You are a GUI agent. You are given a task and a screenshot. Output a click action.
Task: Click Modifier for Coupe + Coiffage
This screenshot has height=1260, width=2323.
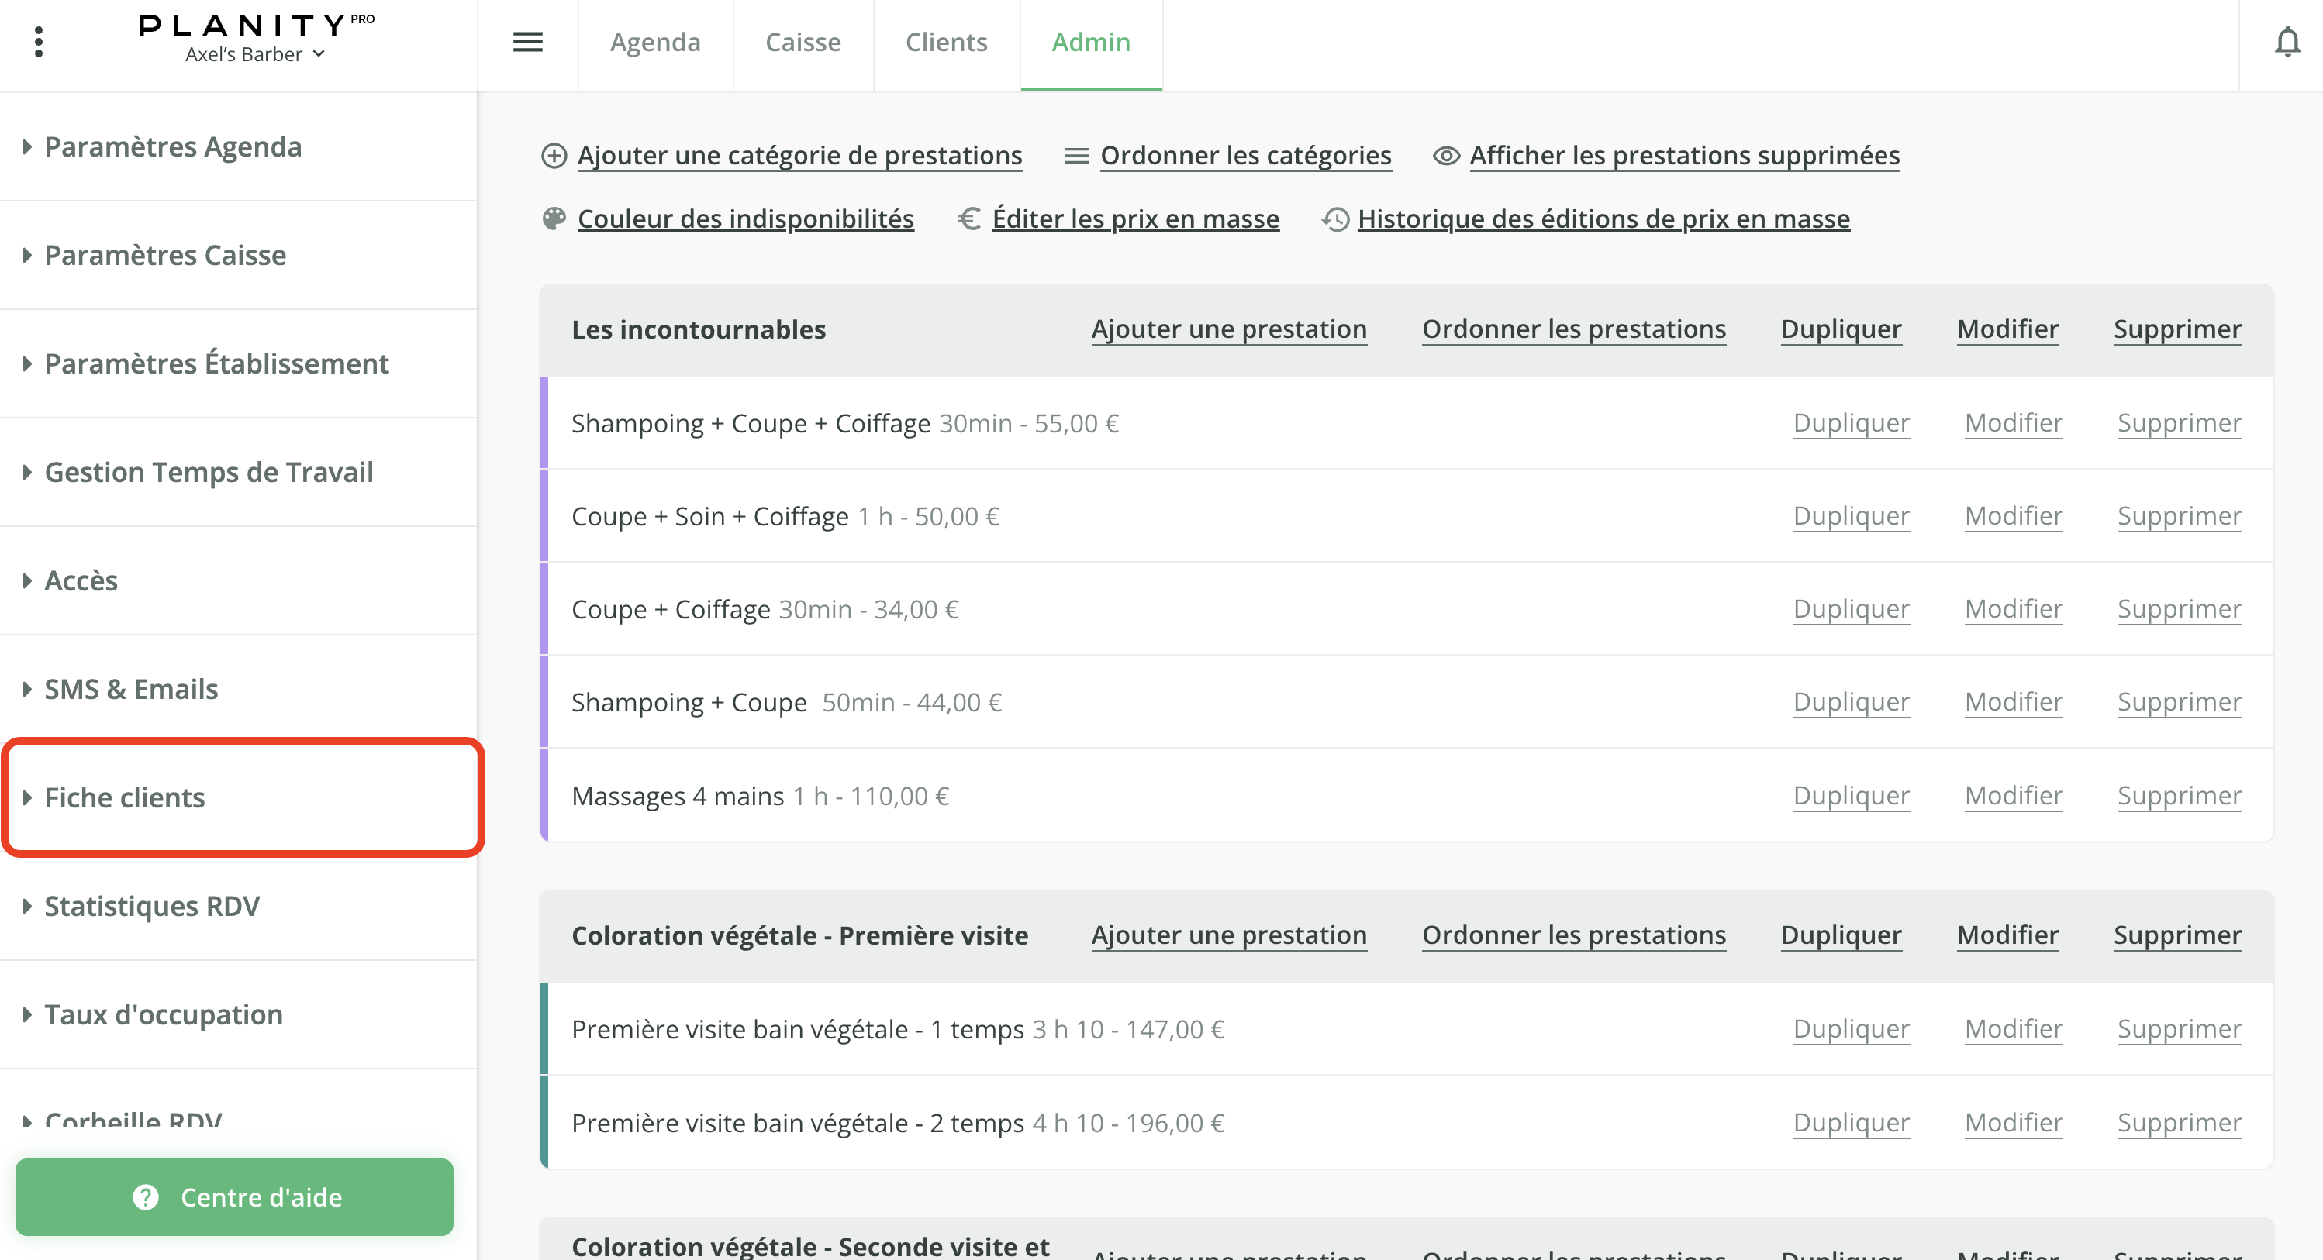2013,609
